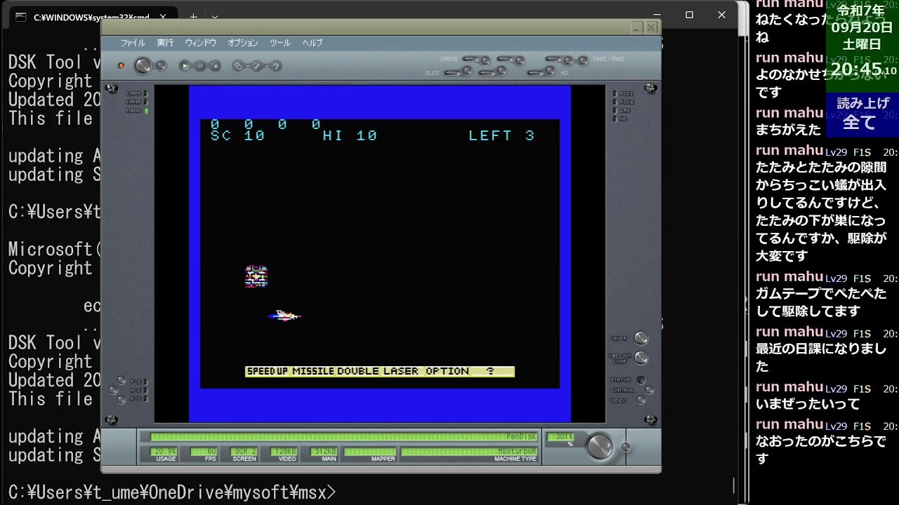Click the chat message まちがえた
The width and height of the screenshot is (899, 505).
click(788, 130)
